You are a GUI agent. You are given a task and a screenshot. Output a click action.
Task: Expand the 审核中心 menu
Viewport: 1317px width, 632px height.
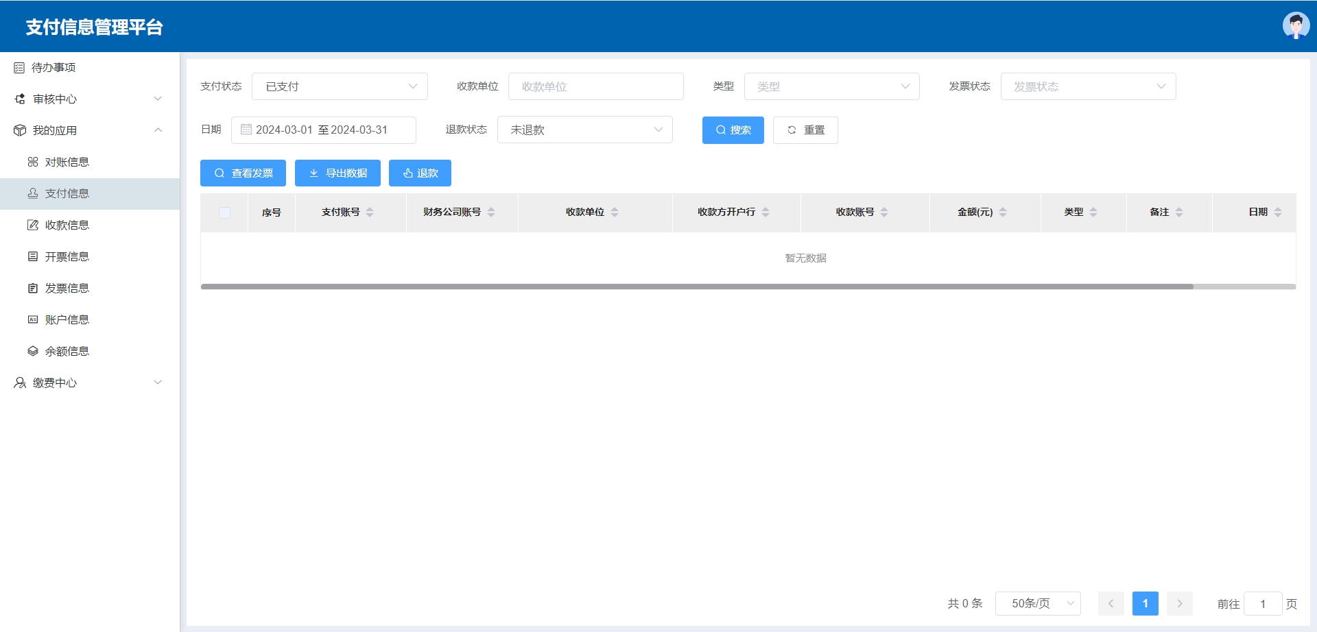point(89,99)
